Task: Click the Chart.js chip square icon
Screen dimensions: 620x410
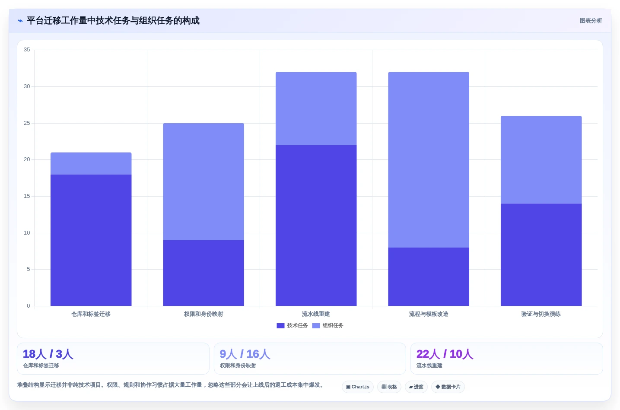Action: coord(348,387)
